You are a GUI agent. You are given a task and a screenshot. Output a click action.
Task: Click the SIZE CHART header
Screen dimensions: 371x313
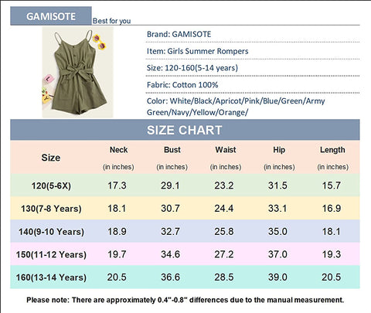(x=185, y=130)
